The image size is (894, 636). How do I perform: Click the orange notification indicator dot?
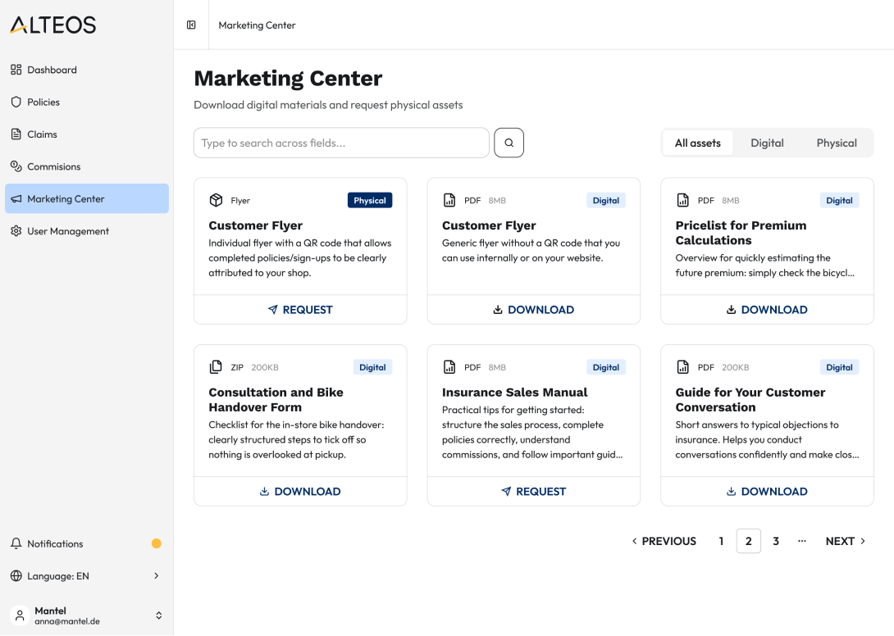pos(156,543)
